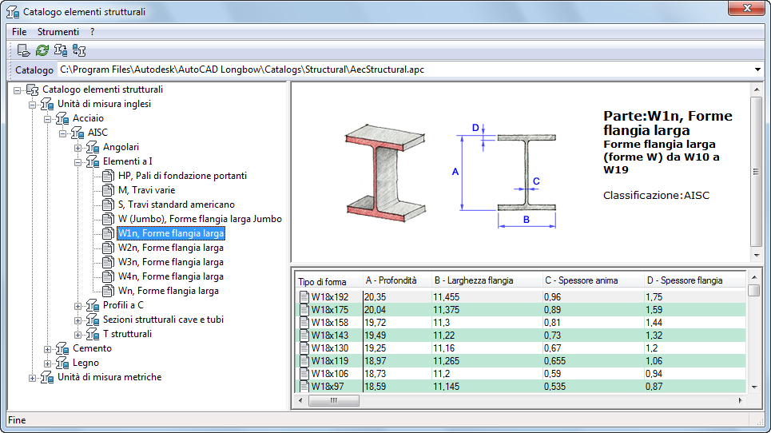Click the Elementi a I category icon

coord(93,161)
